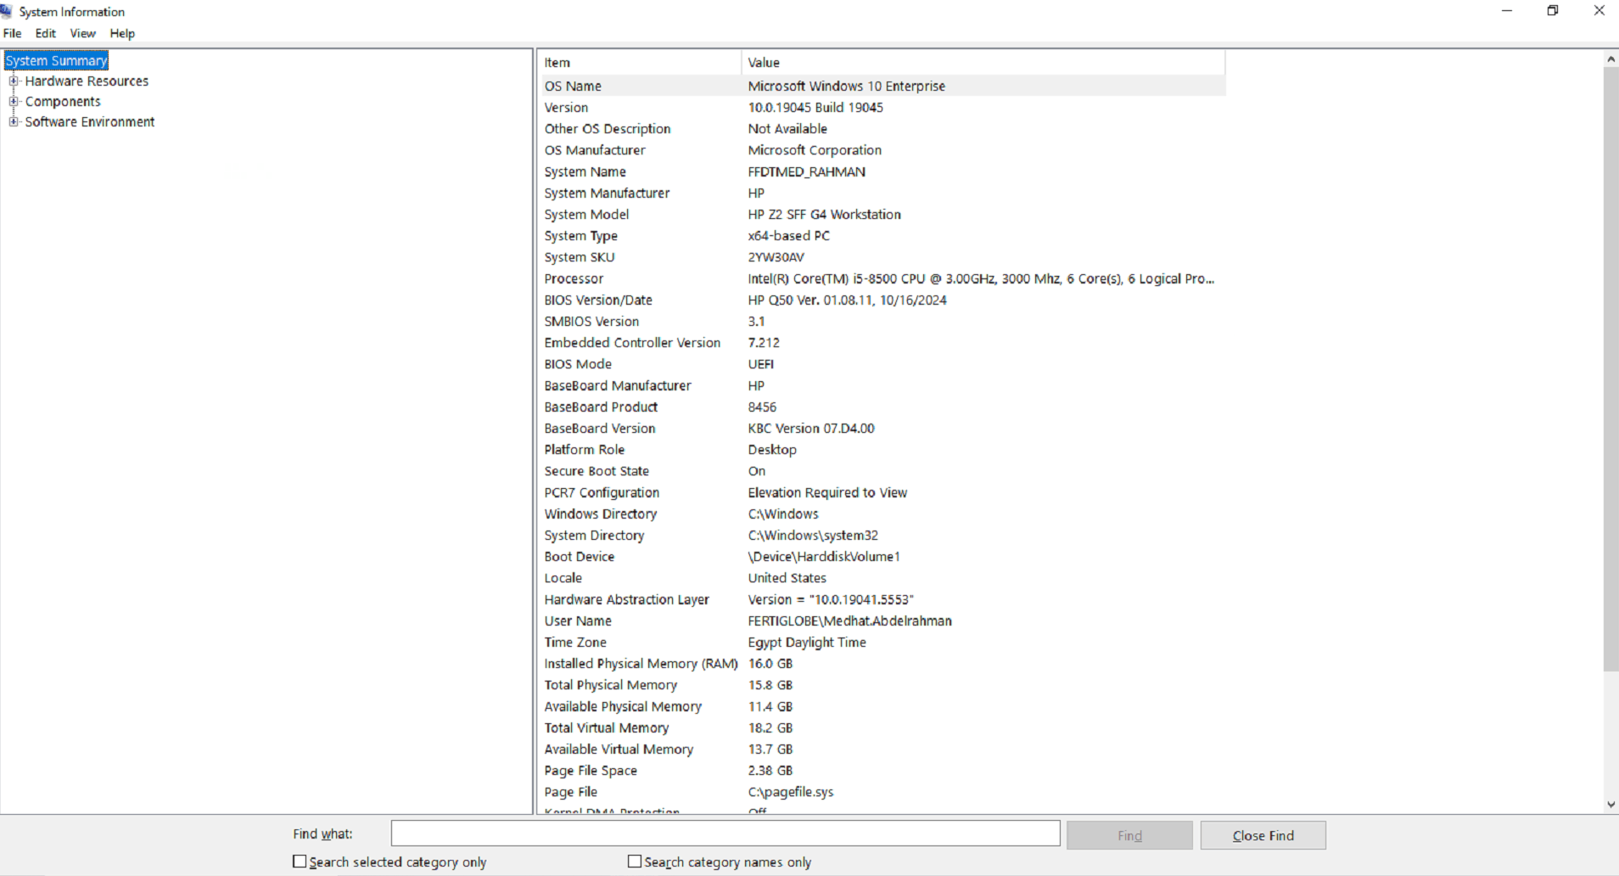The width and height of the screenshot is (1619, 876).
Task: Select System Summary in the tree
Action: 56,60
